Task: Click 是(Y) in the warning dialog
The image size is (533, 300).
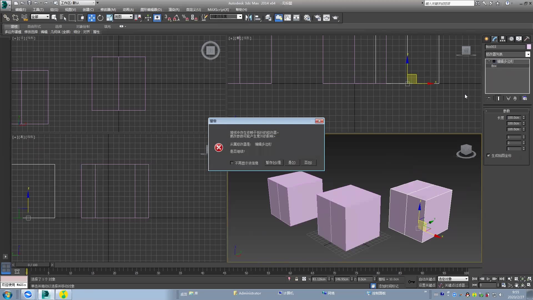Action: tap(292, 162)
